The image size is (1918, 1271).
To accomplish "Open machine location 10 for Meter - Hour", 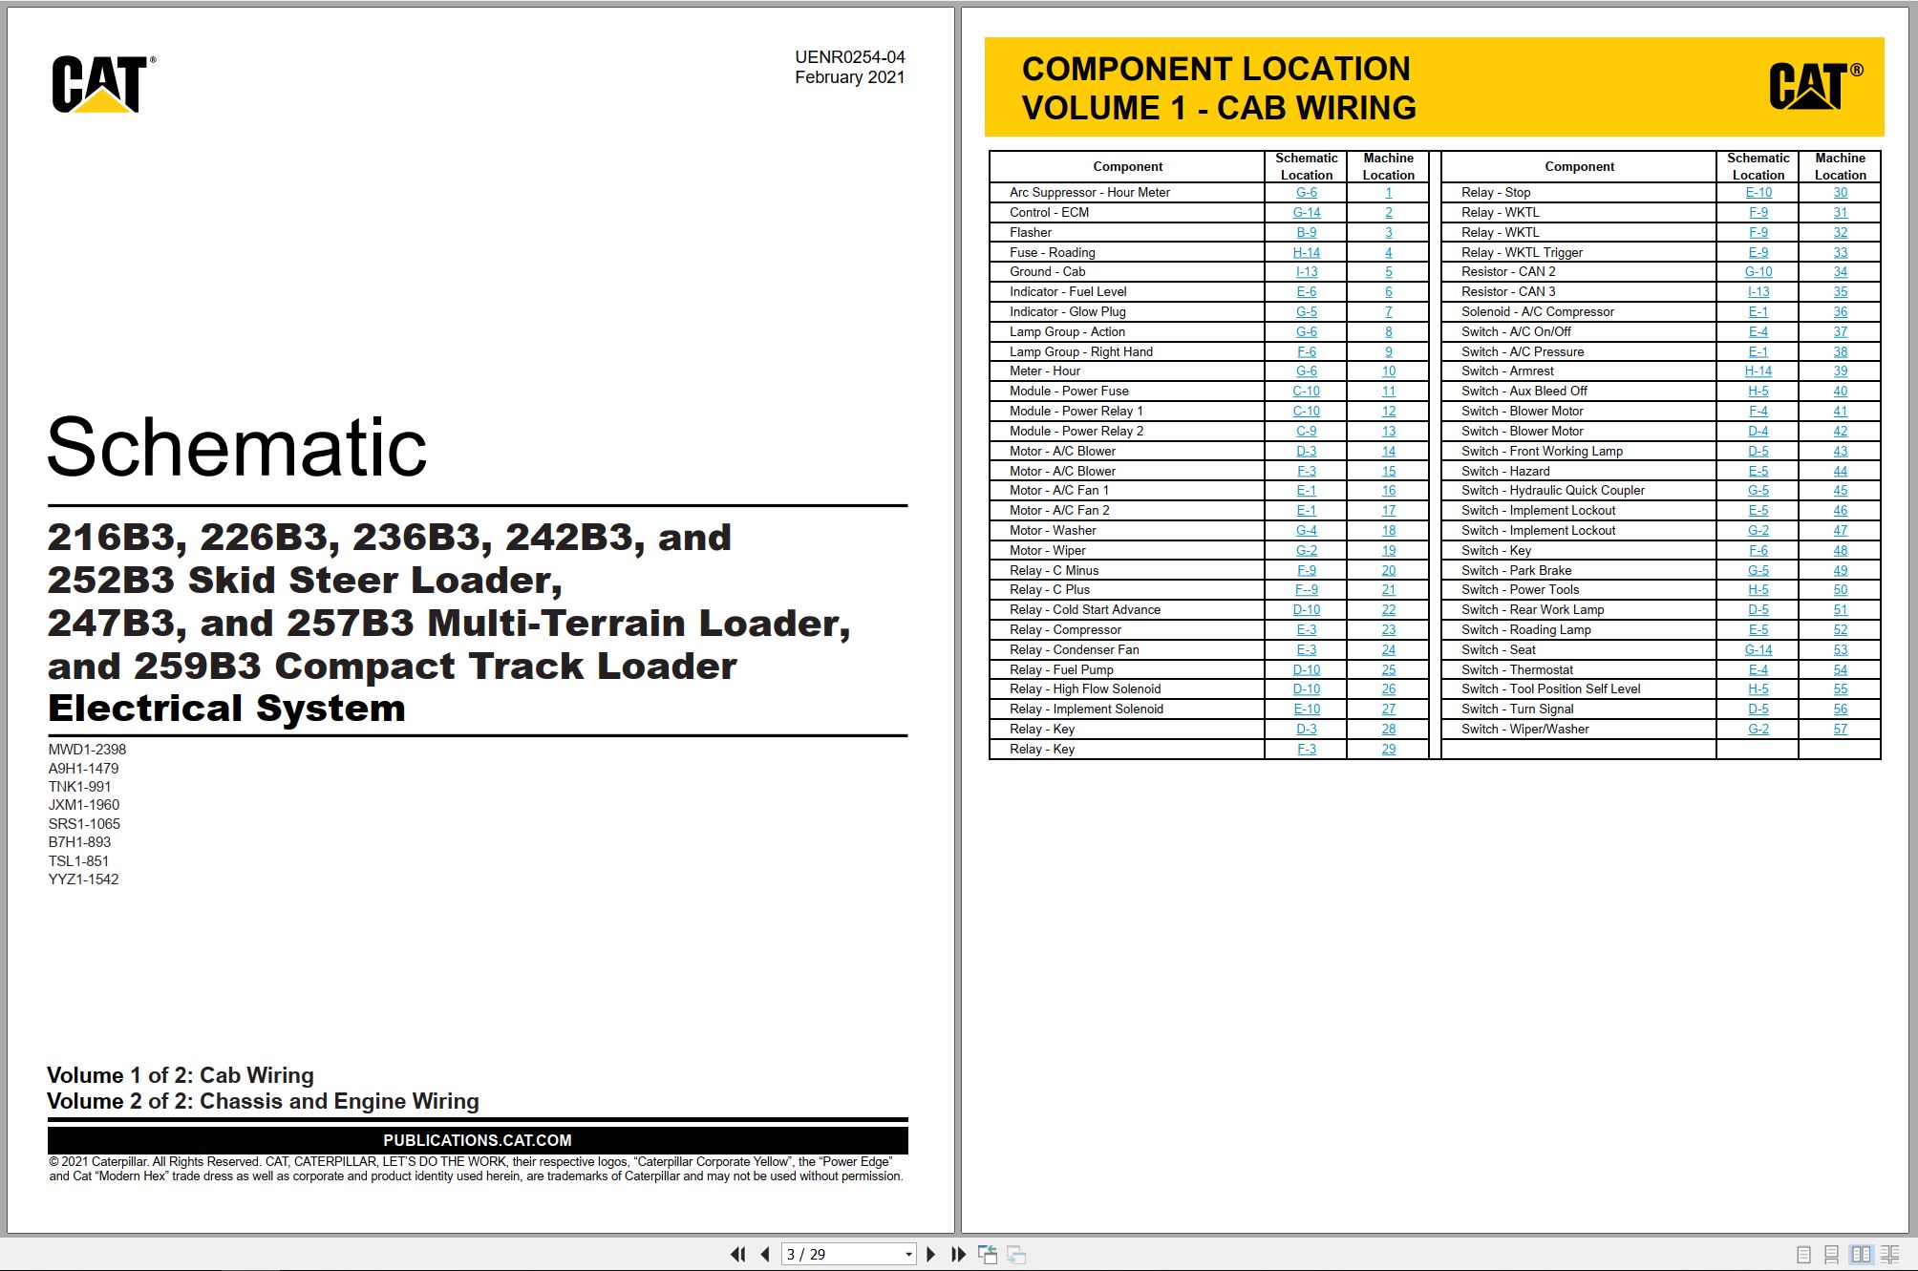I will pyautogui.click(x=1389, y=371).
